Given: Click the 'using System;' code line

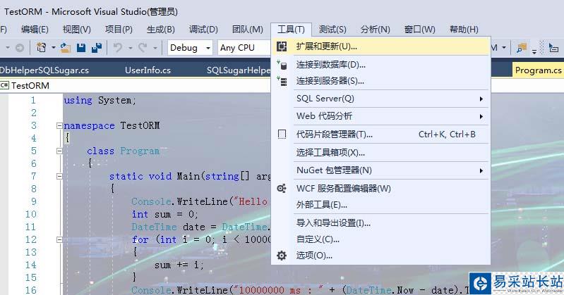Looking at the screenshot, I should (100, 100).
